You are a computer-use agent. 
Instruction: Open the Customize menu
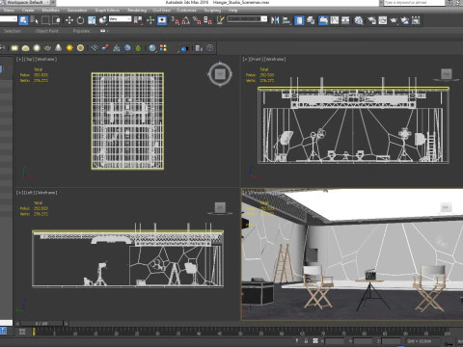[186, 11]
